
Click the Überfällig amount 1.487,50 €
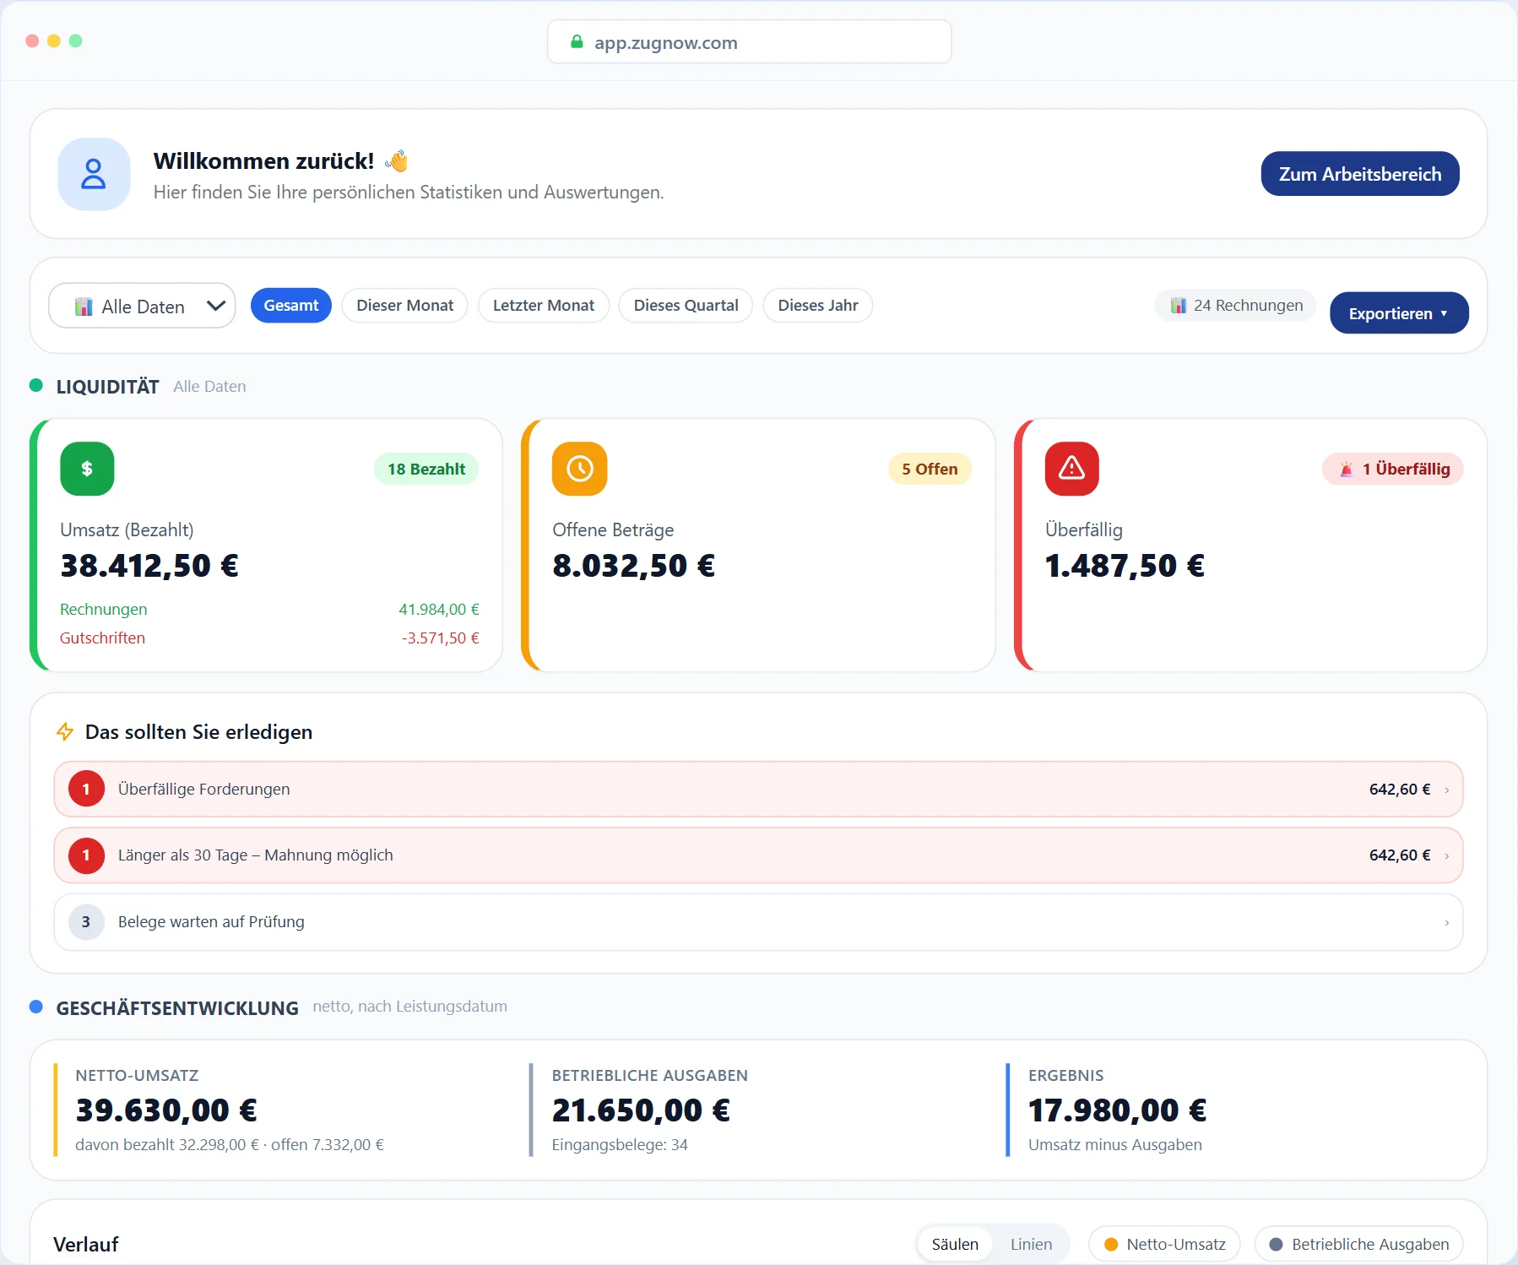coord(1125,565)
